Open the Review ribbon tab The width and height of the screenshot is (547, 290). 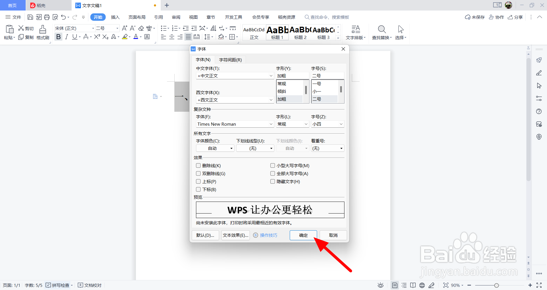[x=176, y=17]
